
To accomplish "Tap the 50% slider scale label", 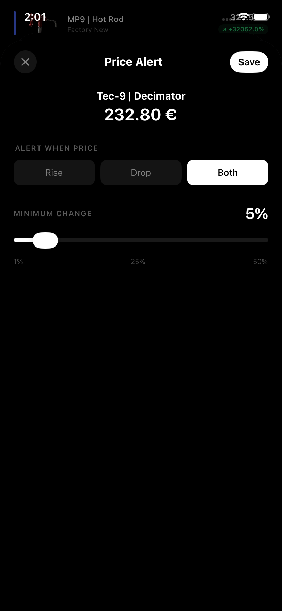I will tap(260, 262).
